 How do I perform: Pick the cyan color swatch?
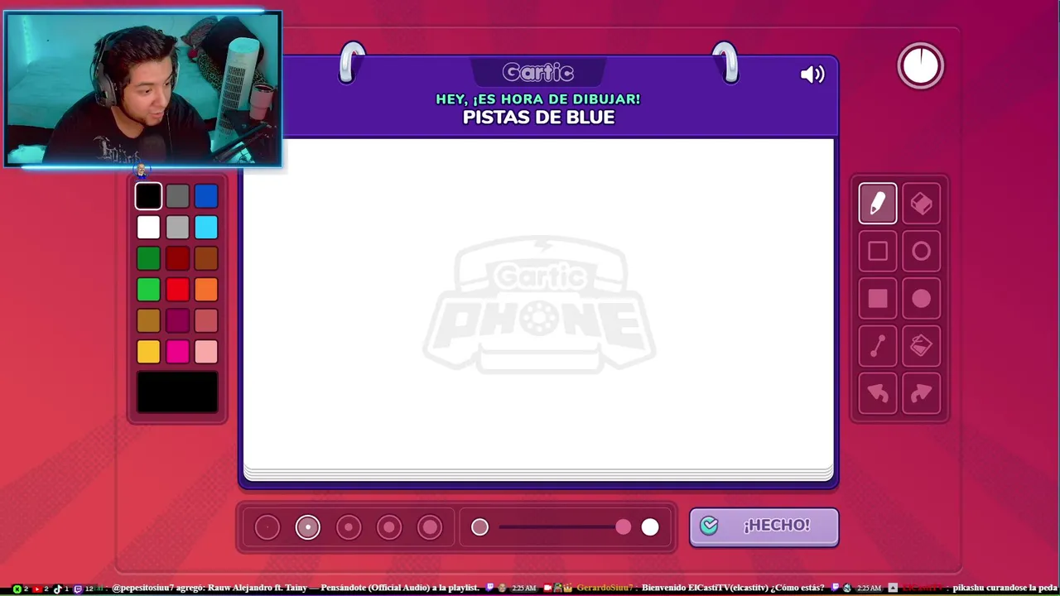click(x=206, y=227)
